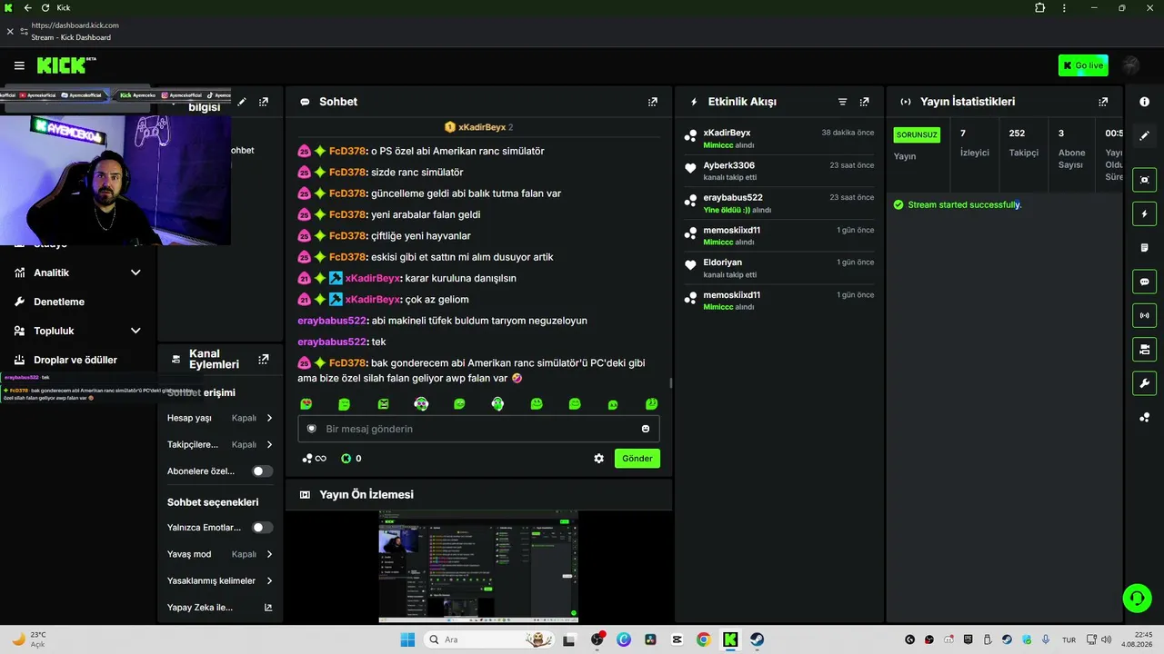Image resolution: width=1164 pixels, height=654 pixels.
Task: Click the taskbar Ara search box
Action: (489, 639)
